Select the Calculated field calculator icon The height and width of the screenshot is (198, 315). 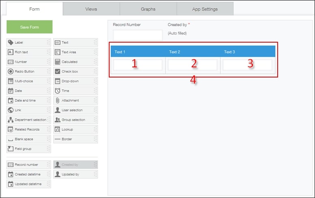coord(57,62)
